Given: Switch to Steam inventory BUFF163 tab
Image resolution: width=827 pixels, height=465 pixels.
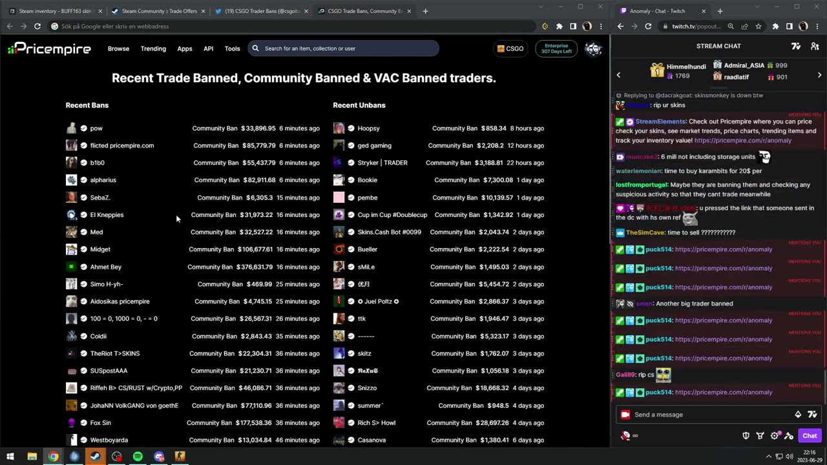Looking at the screenshot, I should click(x=55, y=11).
